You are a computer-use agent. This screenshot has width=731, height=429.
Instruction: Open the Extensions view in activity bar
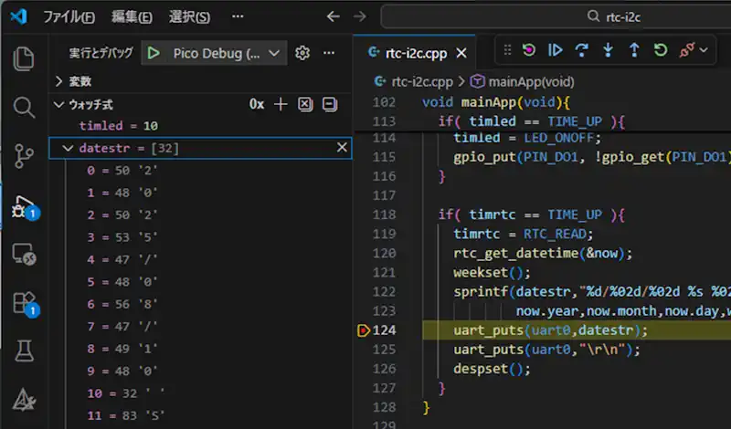pyautogui.click(x=23, y=302)
